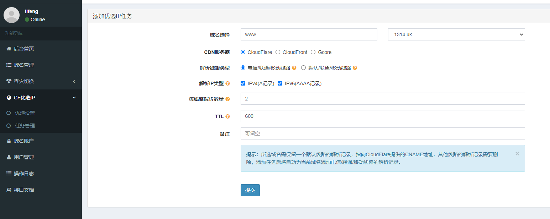The image size is (550, 219).
Task: Open 接口文档 in sidebar
Action: coord(41,190)
